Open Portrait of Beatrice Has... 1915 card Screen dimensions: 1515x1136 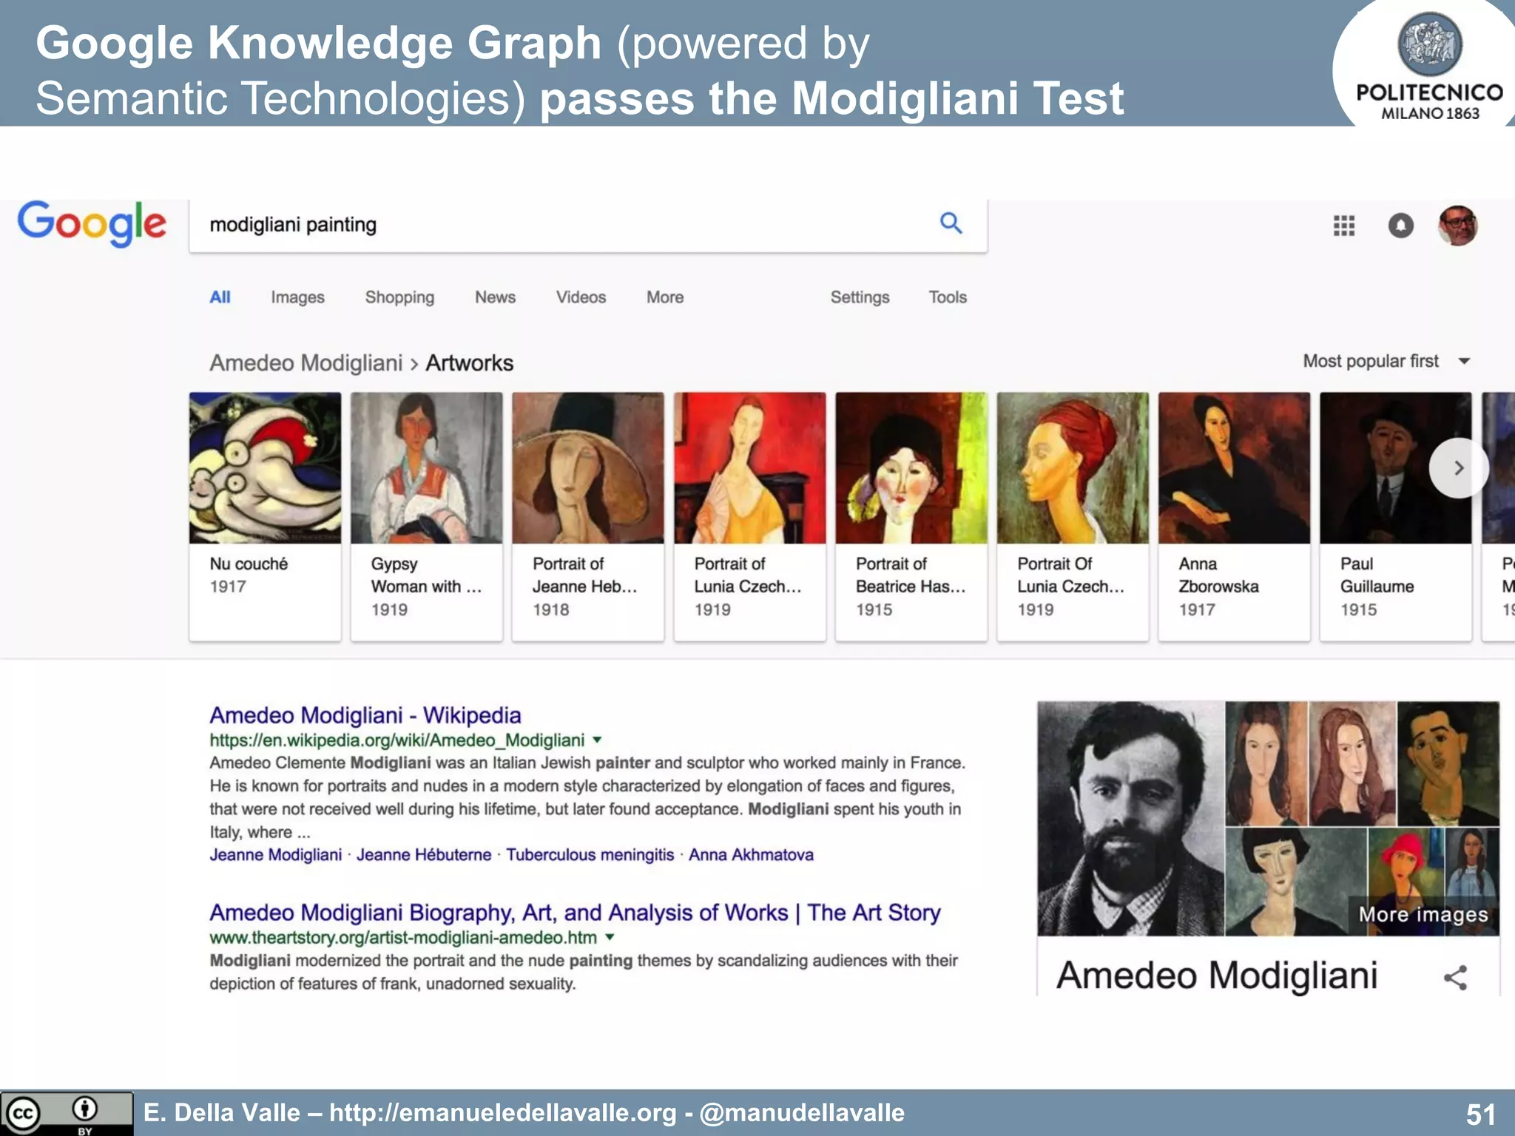[911, 516]
